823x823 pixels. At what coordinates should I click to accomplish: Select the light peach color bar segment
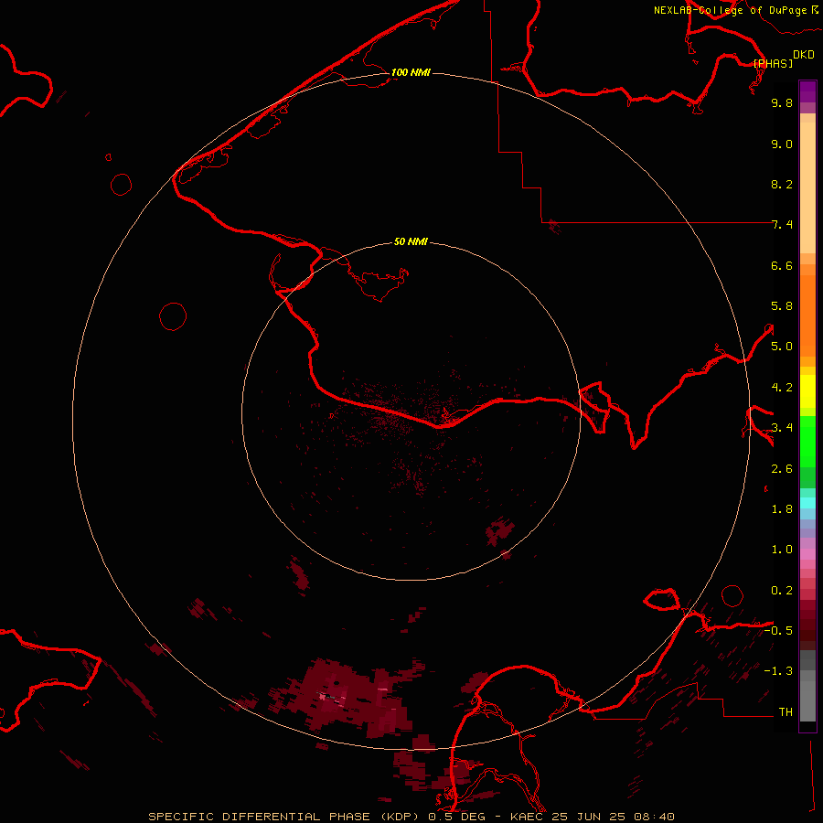807,187
